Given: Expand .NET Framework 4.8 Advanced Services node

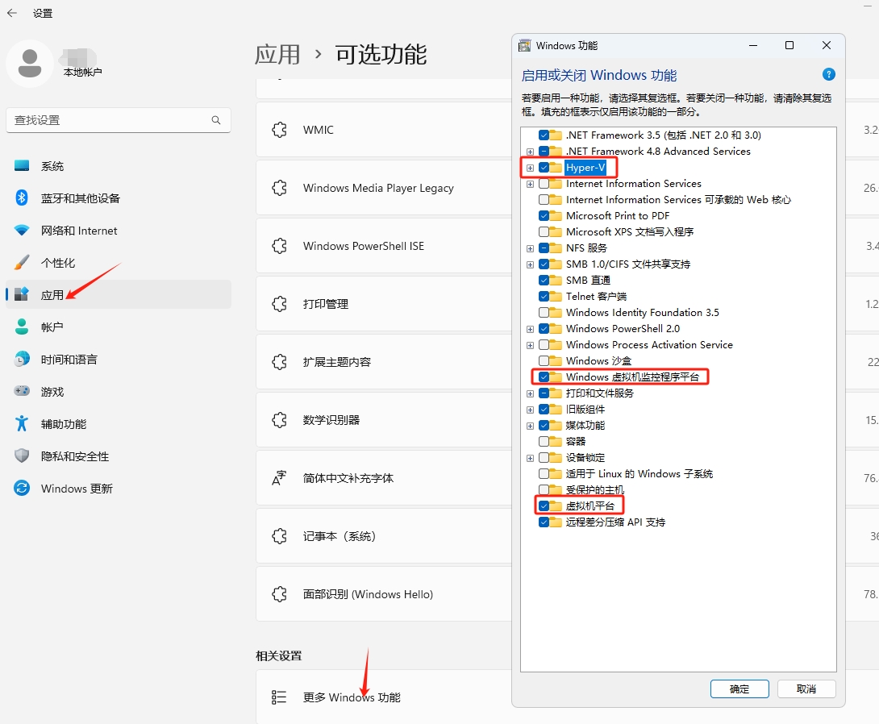Looking at the screenshot, I should 530,152.
